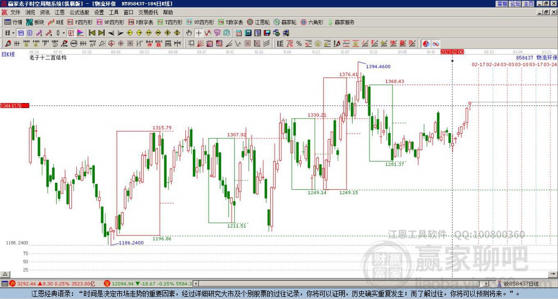Open the 资讯 menu
The width and height of the screenshot is (558, 299).
pos(45,13)
